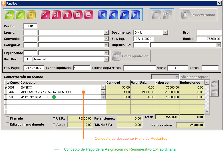Select the 0001 concept code cell
This screenshot has width=223, height=154.
pos(13,87)
